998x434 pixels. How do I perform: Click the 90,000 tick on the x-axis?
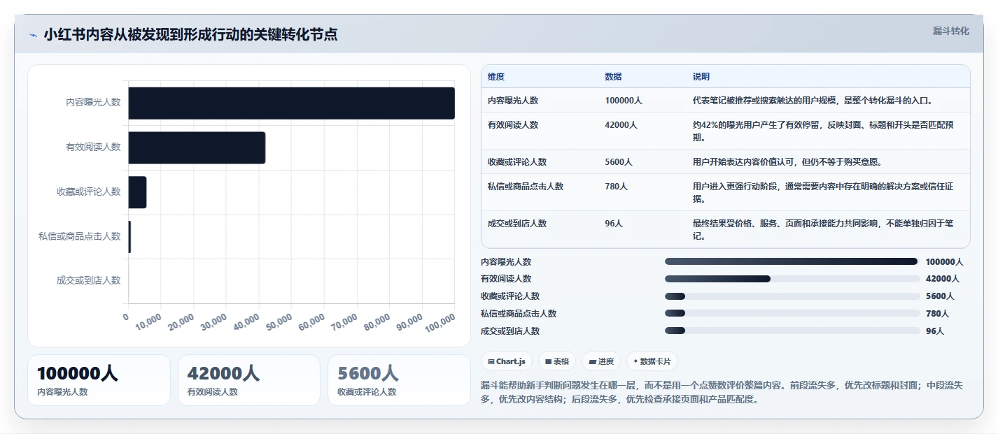click(409, 322)
